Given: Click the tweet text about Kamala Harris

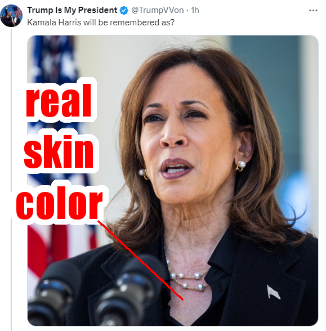Looking at the screenshot, I should pyautogui.click(x=101, y=23).
